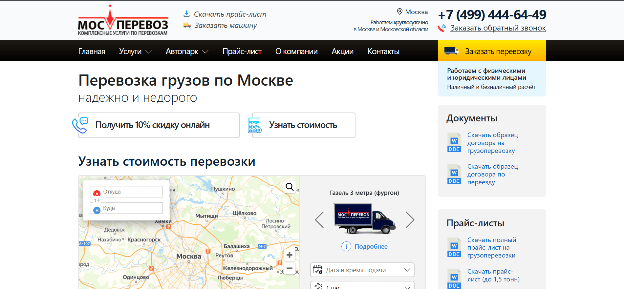Image resolution: width=624 pixels, height=289 pixels.
Task: Open Дата и время подачи dropdown
Action: 362,270
